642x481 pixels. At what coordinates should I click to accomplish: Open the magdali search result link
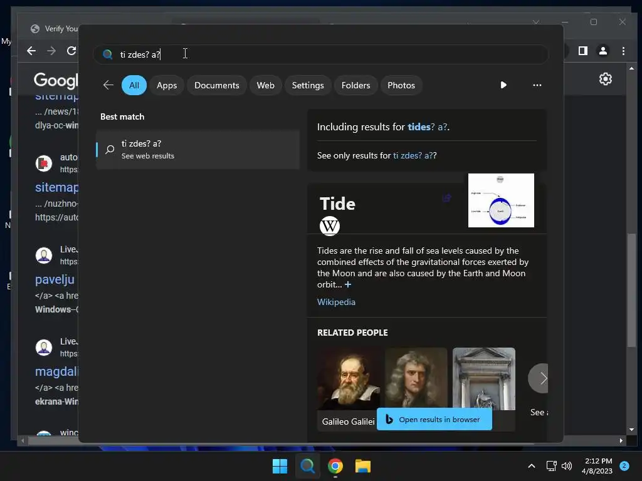(56, 371)
